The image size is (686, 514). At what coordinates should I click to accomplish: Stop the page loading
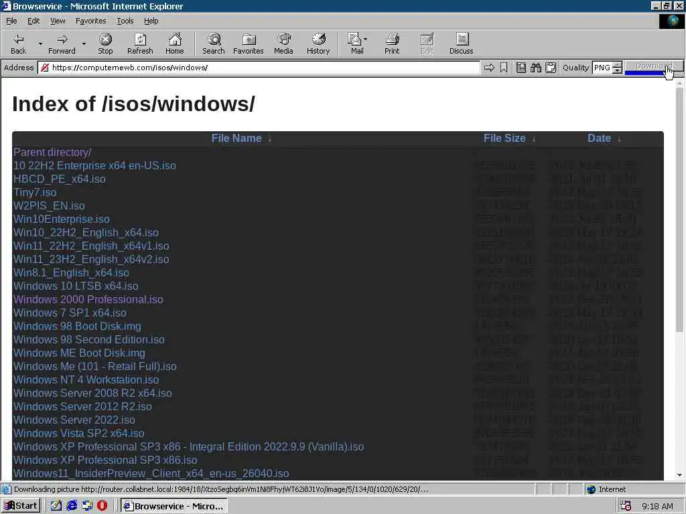pyautogui.click(x=105, y=44)
